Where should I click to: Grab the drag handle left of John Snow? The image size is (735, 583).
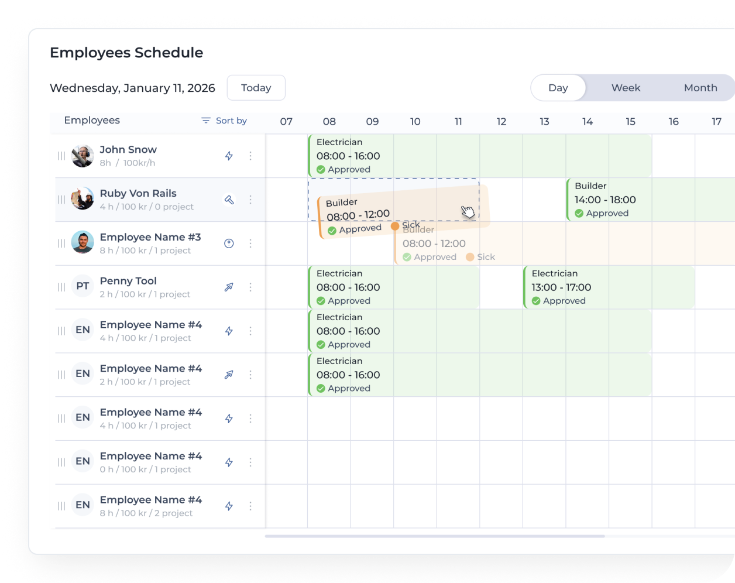pos(61,156)
